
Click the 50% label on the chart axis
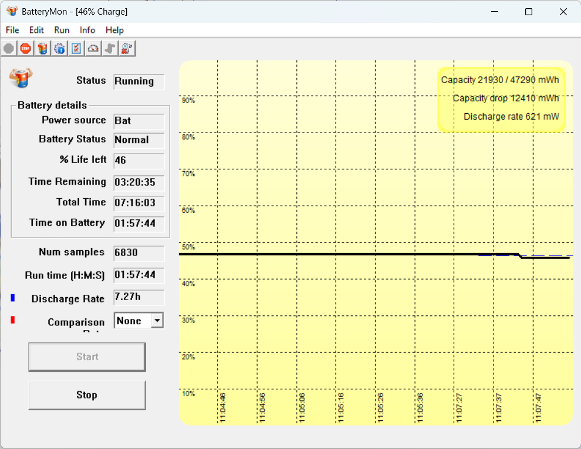[188, 247]
